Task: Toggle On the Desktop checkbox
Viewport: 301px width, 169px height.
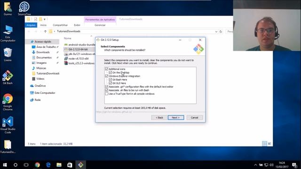Action: [x=110, y=72]
